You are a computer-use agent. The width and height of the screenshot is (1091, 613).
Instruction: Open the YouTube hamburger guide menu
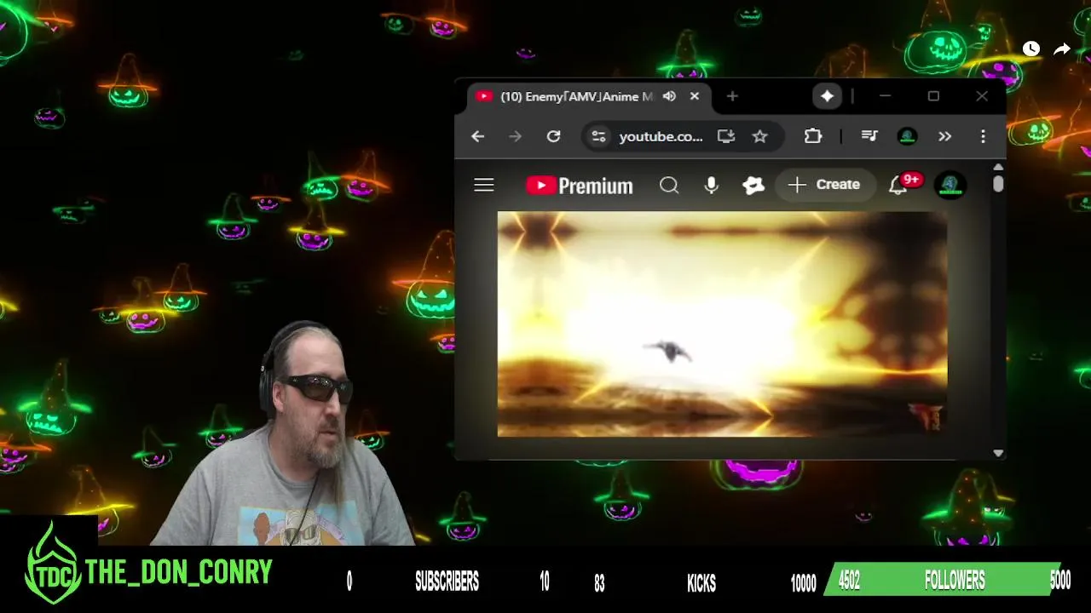coord(484,185)
